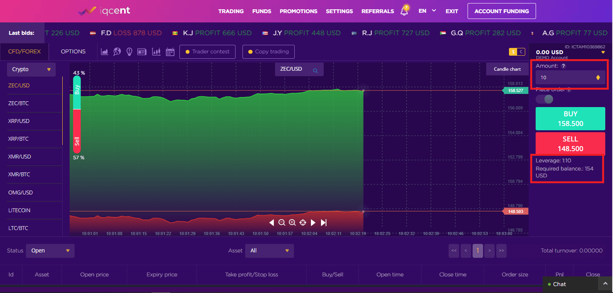
Task: Open the TRADING menu
Action: (231, 11)
